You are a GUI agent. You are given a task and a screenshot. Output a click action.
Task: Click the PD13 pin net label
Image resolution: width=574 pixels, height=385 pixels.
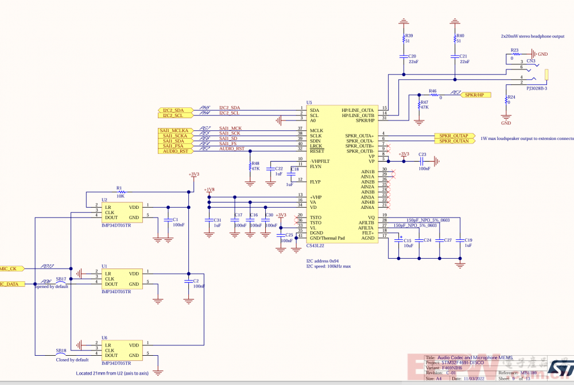click(47, 266)
